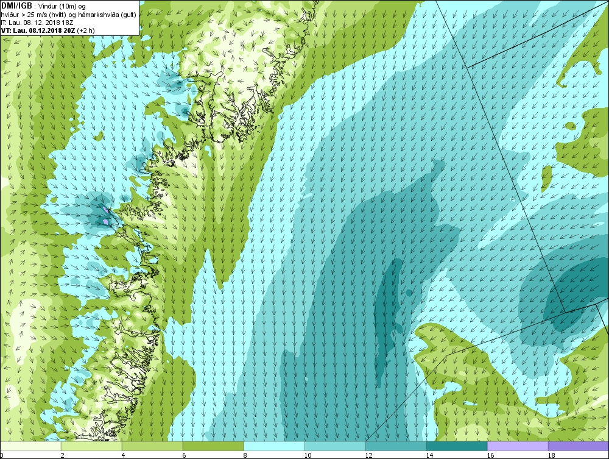Click the 12–14 m/s teal legend swatch
Viewport: 609px width, 459px height.
[396, 446]
